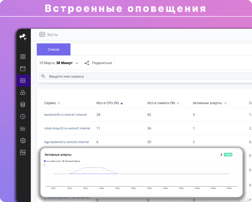The image size is (252, 202).
Task: Open the database icon in sidebar
Action: pos(23,105)
